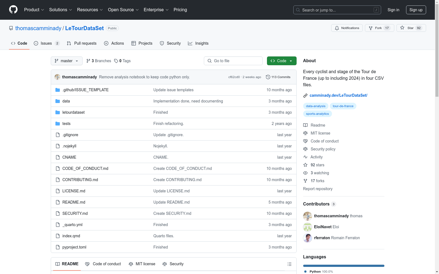Open the Issues tab

pyautogui.click(x=47, y=43)
